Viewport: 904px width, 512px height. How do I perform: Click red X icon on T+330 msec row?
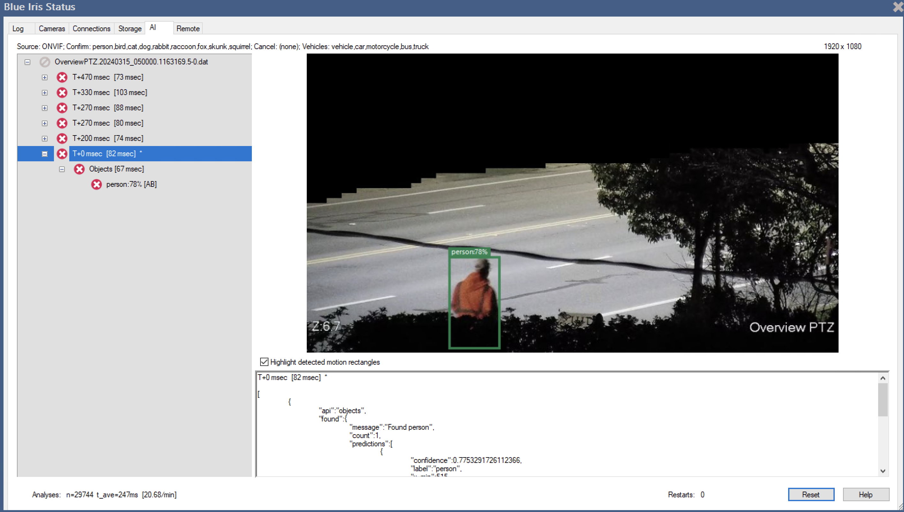(x=62, y=92)
